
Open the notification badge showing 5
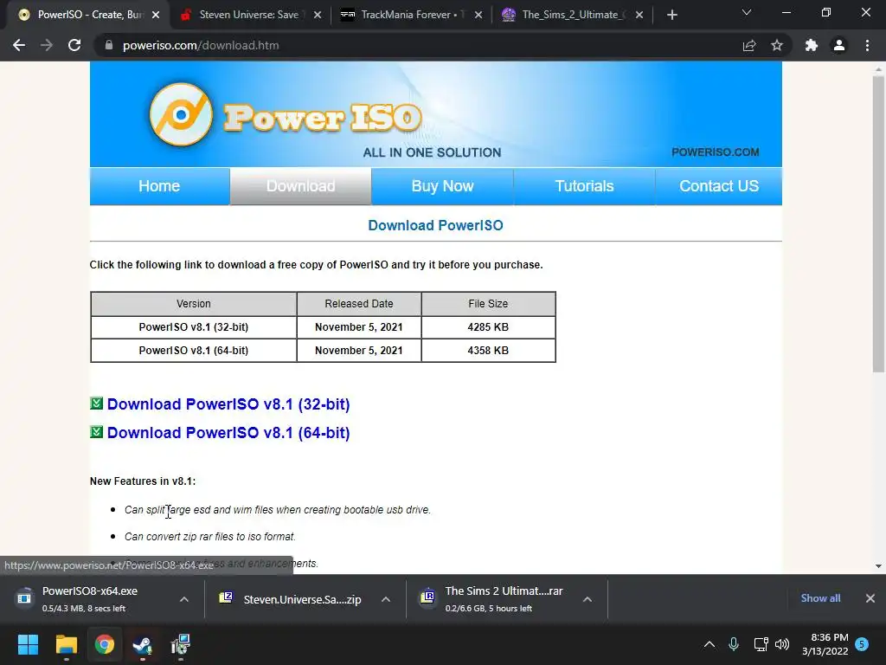pyautogui.click(x=862, y=644)
